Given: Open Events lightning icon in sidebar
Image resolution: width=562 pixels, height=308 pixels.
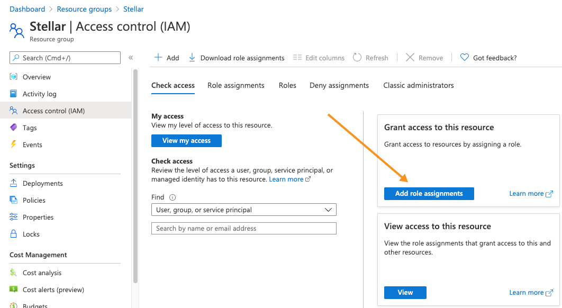Looking at the screenshot, I should pyautogui.click(x=14, y=144).
